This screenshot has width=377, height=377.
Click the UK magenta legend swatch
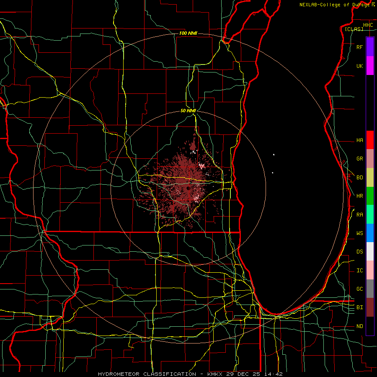370,66
